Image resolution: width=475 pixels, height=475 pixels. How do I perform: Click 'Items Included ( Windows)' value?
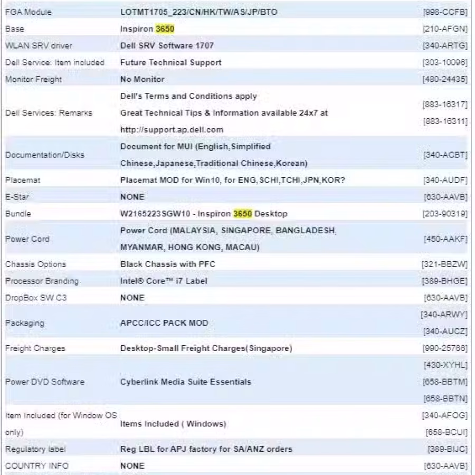coord(173,424)
